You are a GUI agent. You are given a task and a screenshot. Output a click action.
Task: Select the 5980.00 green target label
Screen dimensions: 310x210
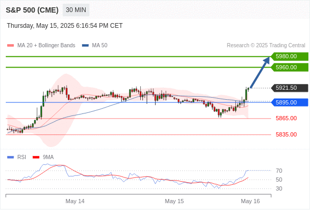click(290, 57)
